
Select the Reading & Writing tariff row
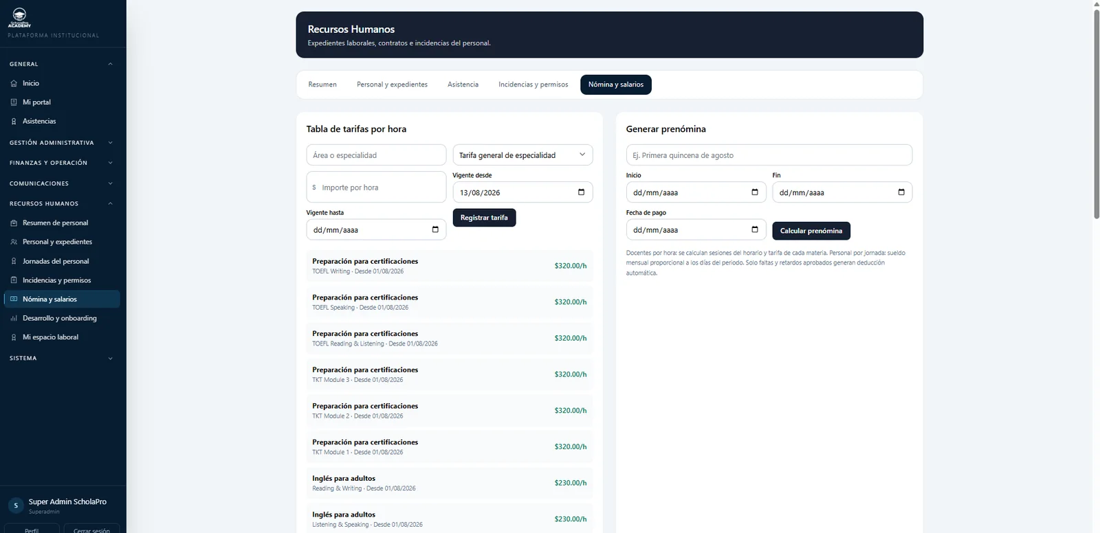pyautogui.click(x=450, y=483)
